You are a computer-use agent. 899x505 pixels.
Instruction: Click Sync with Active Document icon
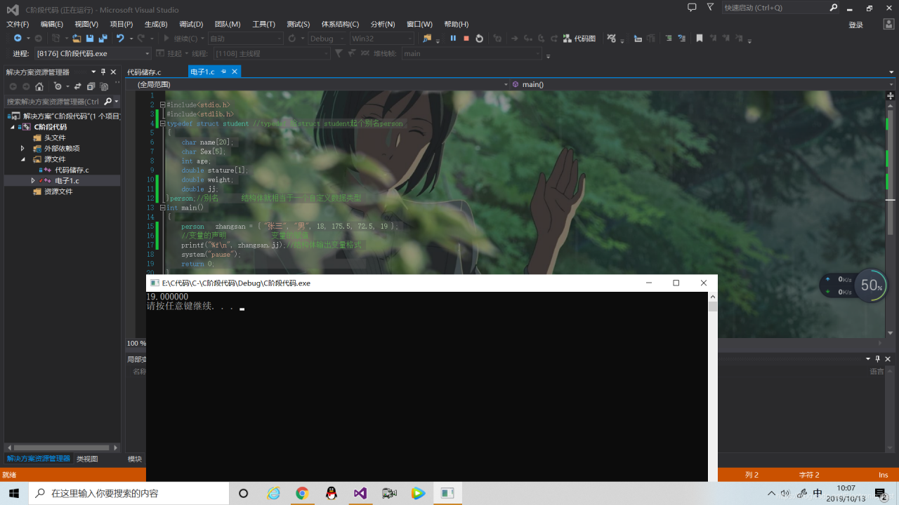coord(77,86)
